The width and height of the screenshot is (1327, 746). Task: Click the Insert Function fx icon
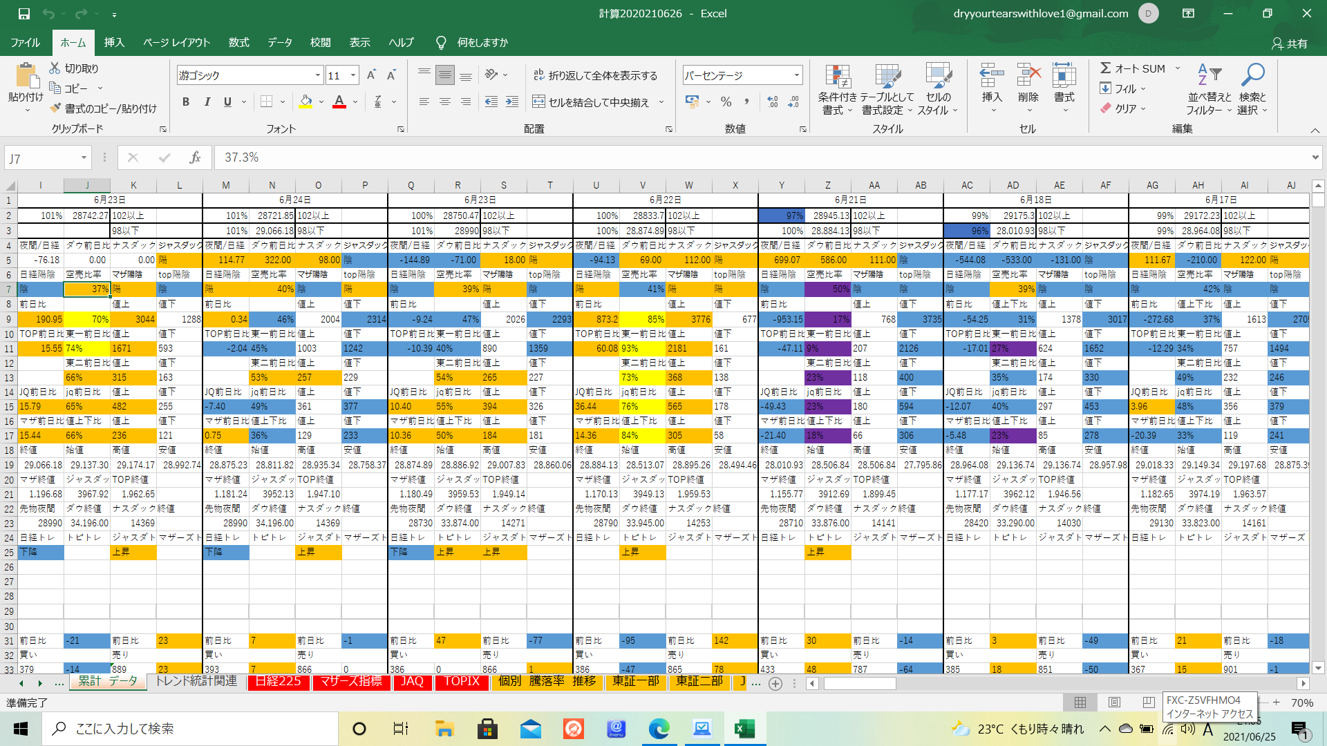[x=195, y=158]
